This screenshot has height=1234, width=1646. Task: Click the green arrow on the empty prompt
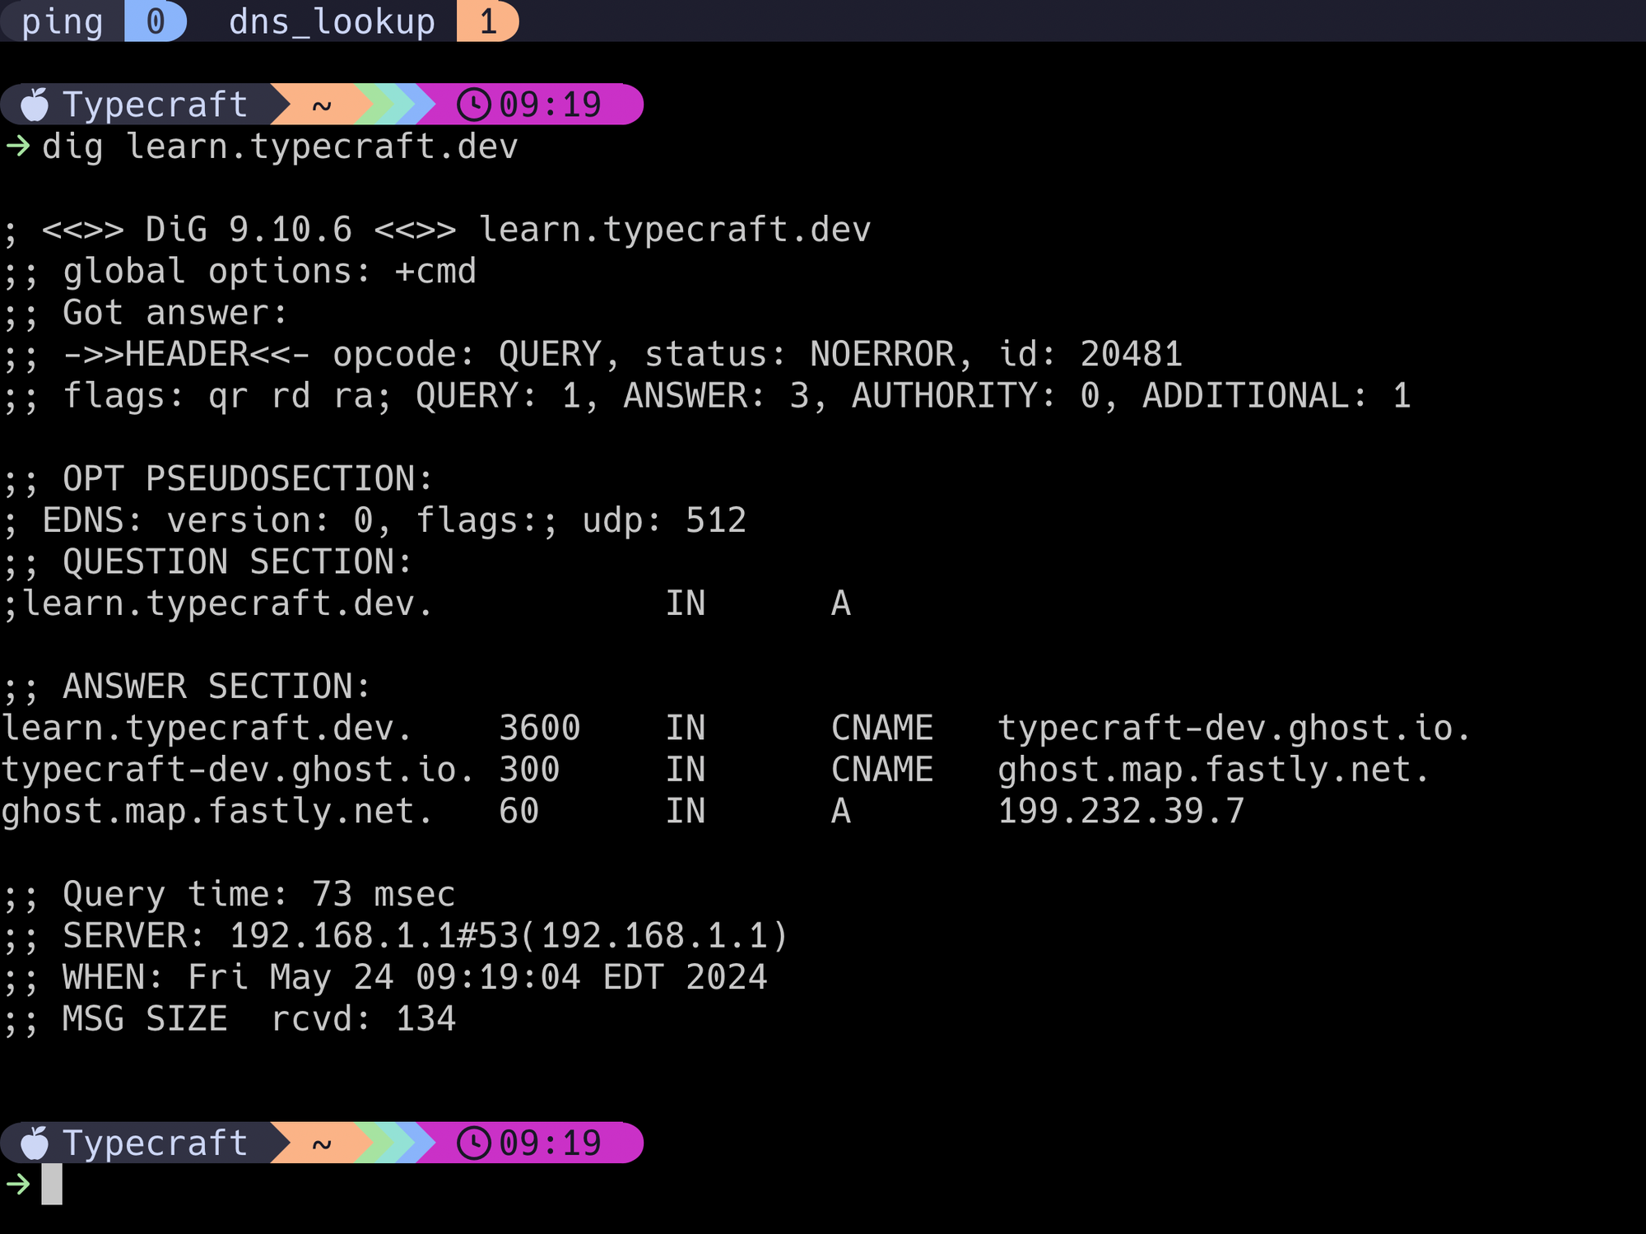coord(18,1185)
